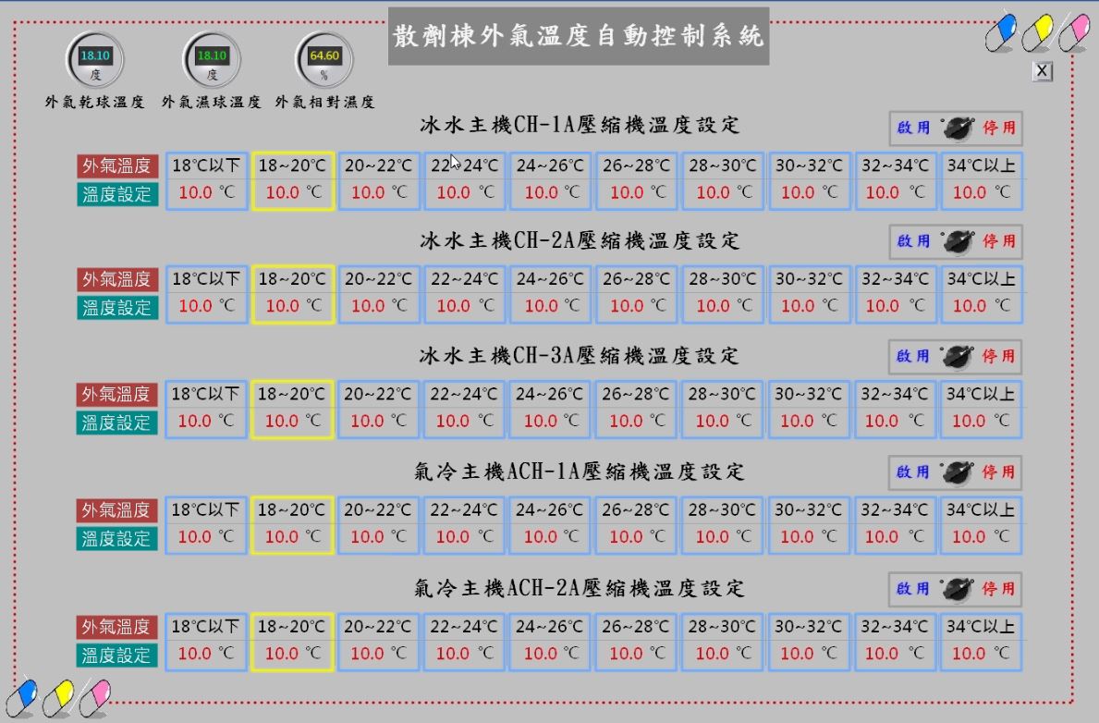Edit ACH-2A setpoint for 18°C以下 range
This screenshot has height=723, width=1099.
pos(206,654)
